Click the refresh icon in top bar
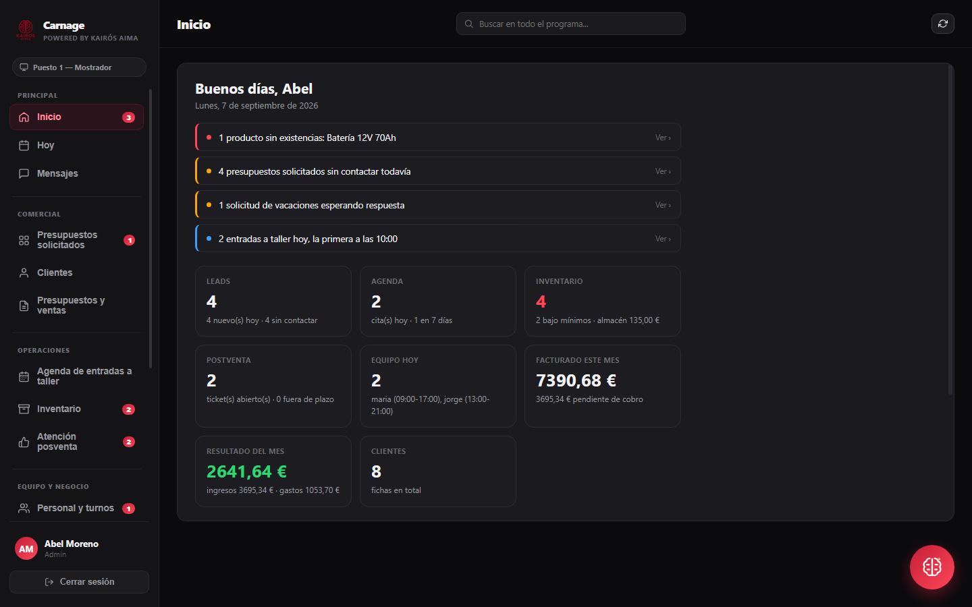This screenshot has width=972, height=607. (x=943, y=24)
